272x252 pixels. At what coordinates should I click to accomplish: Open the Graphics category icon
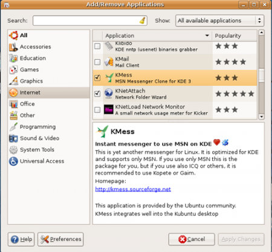pos(13,81)
